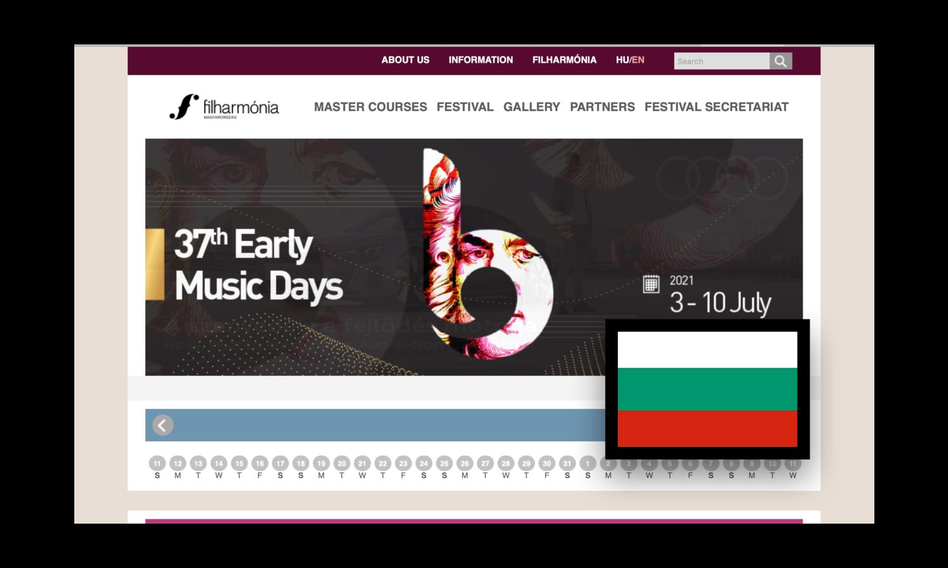Open the GALLERY page
The image size is (948, 568).
click(531, 107)
